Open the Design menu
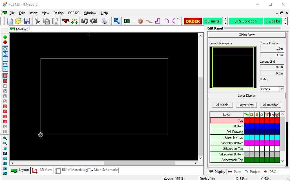The height and width of the screenshot is (181, 290). click(58, 13)
